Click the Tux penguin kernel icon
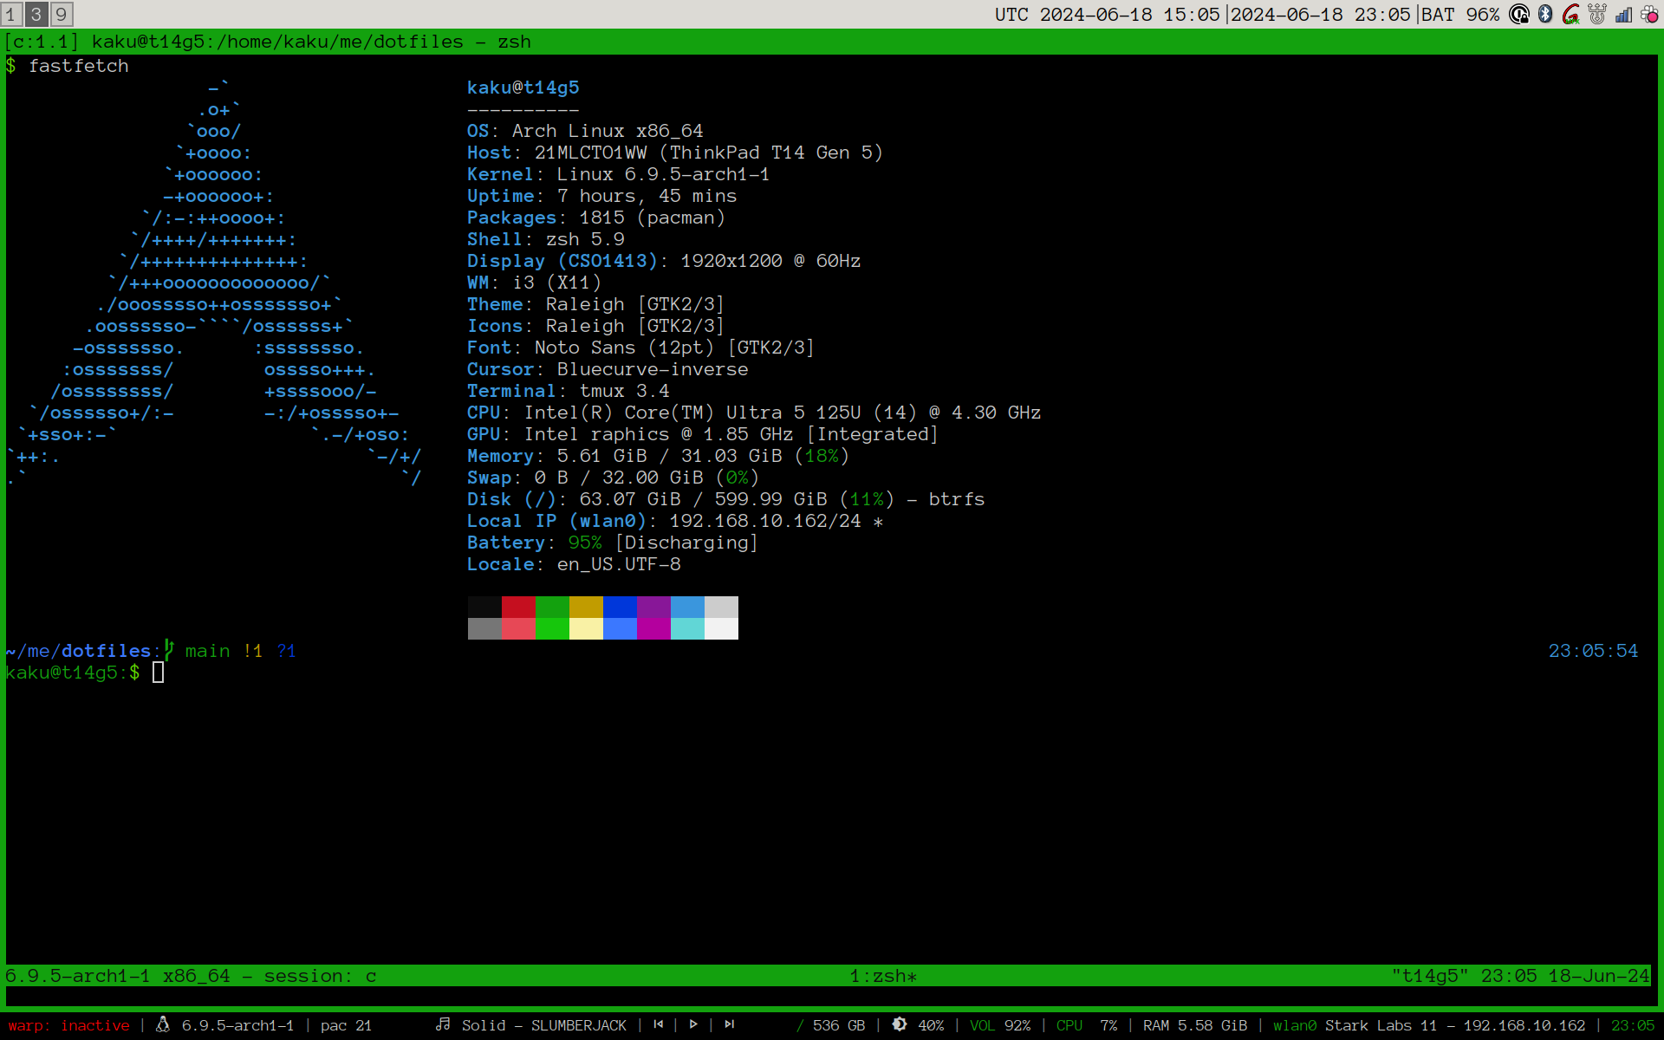Viewport: 1664px width, 1040px height. tap(162, 1024)
